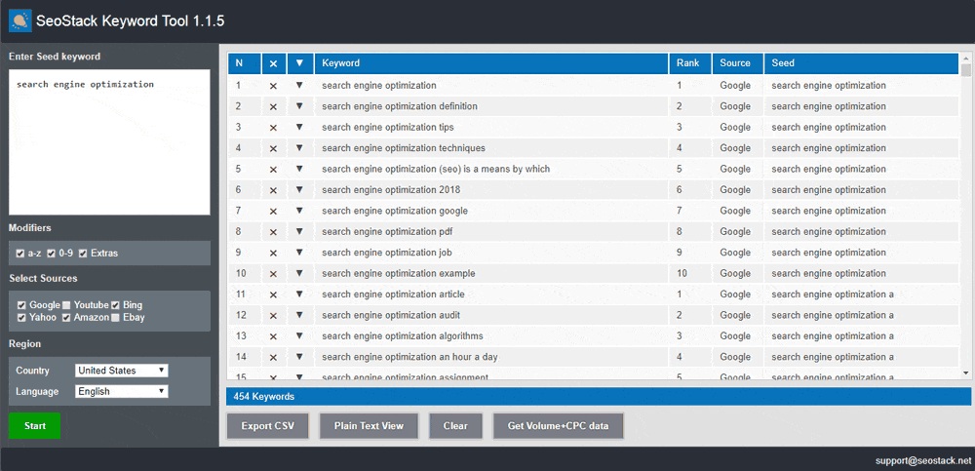Enable the Youtube source checkbox
The width and height of the screenshot is (975, 471).
click(66, 305)
